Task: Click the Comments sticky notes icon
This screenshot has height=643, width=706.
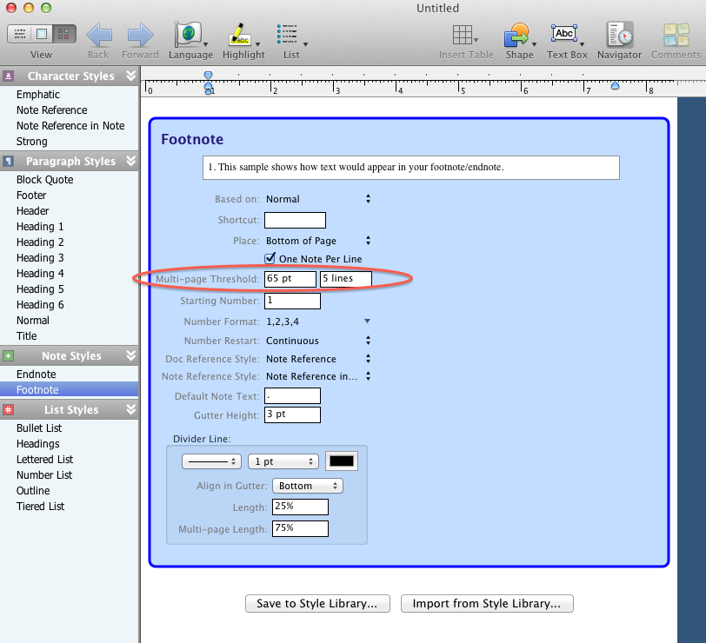Action: 675,35
